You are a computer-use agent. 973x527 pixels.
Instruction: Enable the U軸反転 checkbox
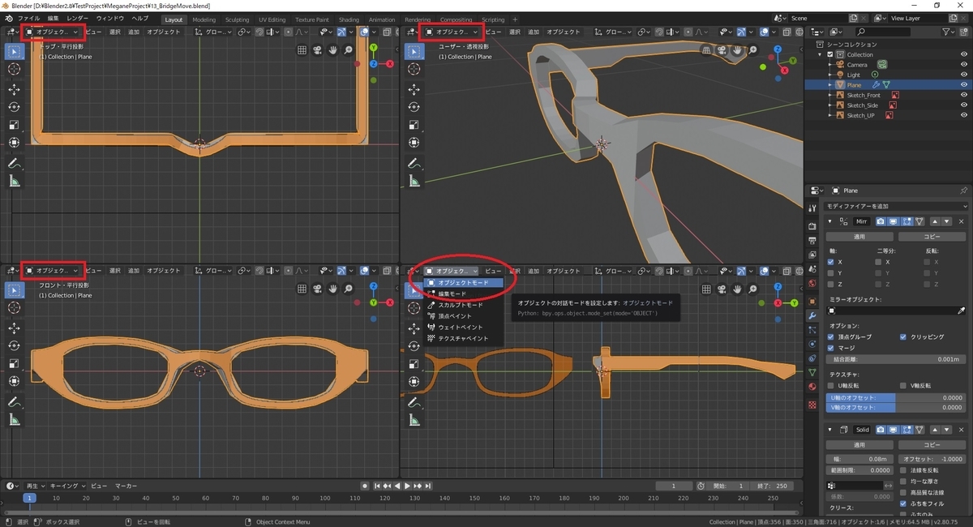pos(830,386)
